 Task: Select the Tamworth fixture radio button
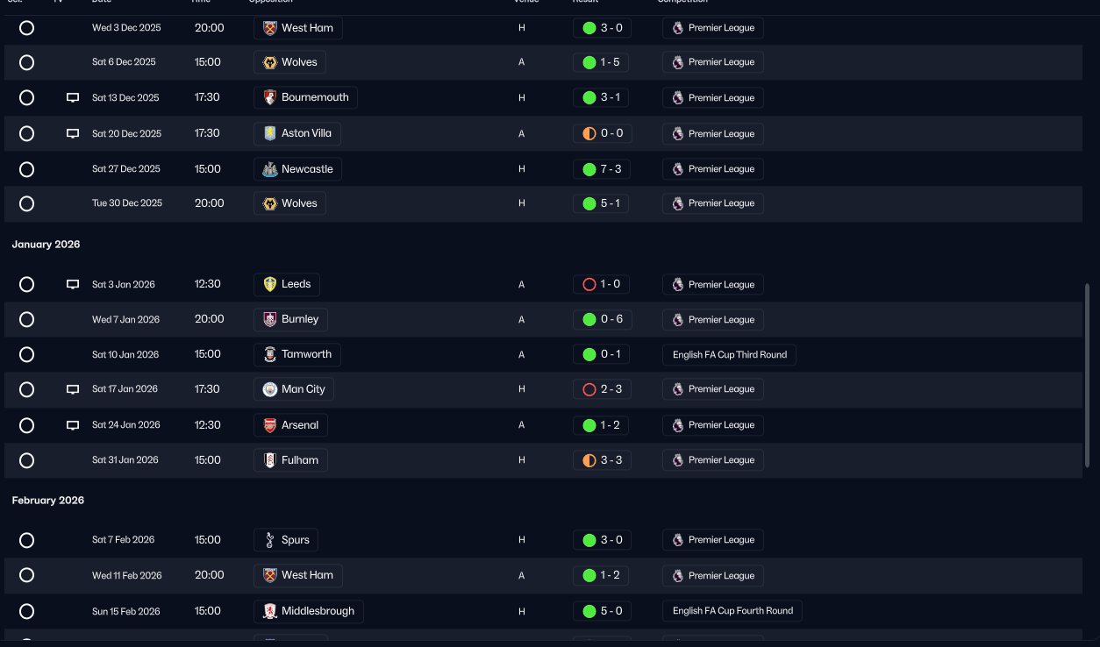click(26, 354)
